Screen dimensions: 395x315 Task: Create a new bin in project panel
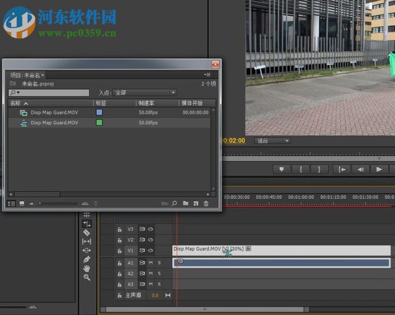coord(186,203)
